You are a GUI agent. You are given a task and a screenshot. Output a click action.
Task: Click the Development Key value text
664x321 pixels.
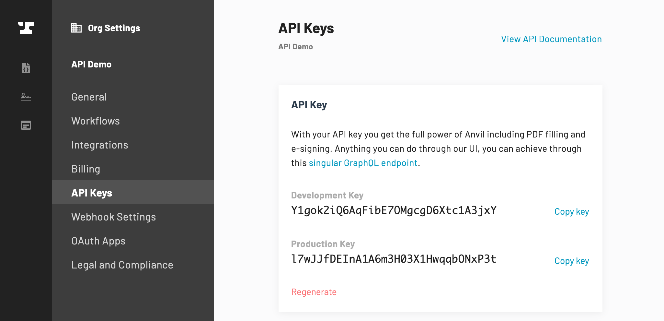(x=394, y=210)
